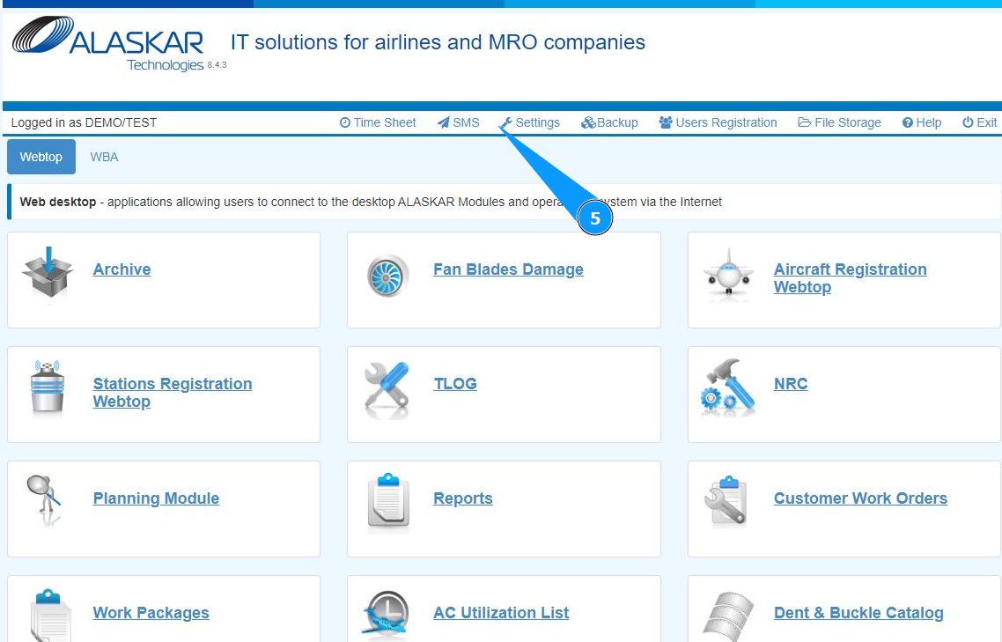The height and width of the screenshot is (642, 1002).
Task: Open Users Registration from the top menu
Action: pos(718,122)
